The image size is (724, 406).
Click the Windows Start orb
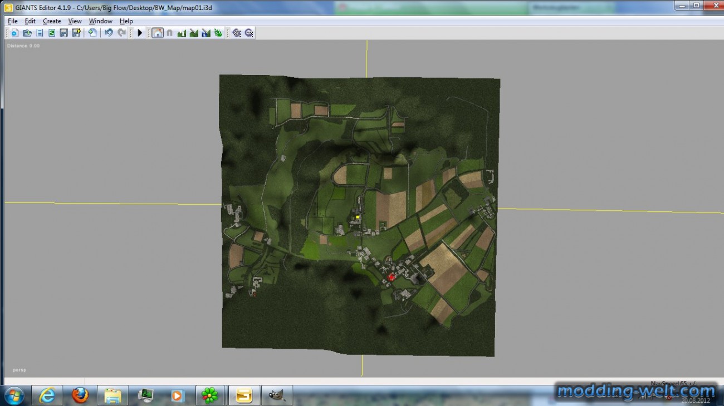point(14,395)
